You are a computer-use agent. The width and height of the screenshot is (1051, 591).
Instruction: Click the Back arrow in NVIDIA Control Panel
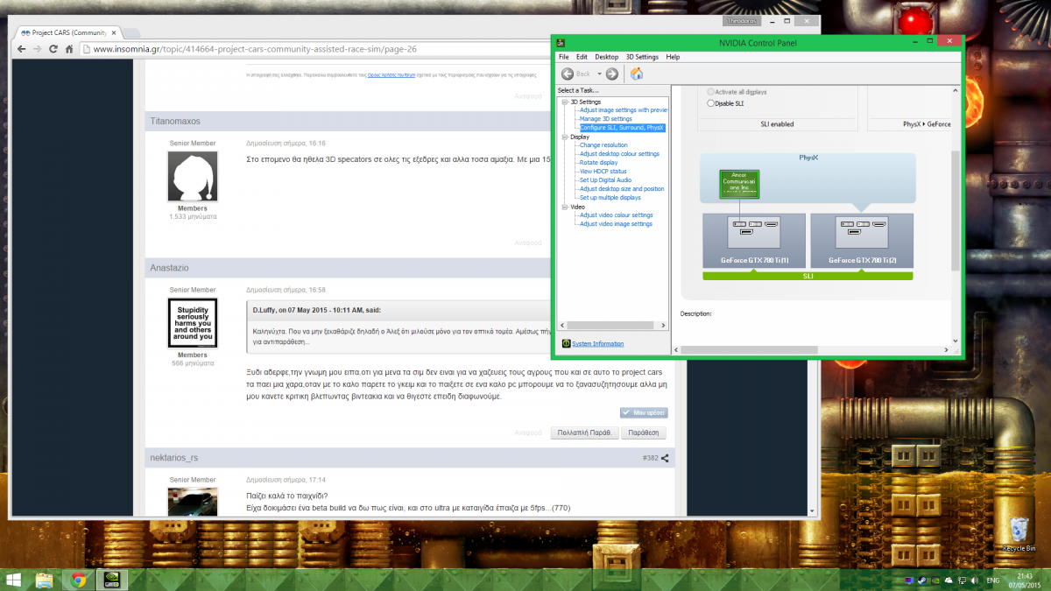[568, 74]
